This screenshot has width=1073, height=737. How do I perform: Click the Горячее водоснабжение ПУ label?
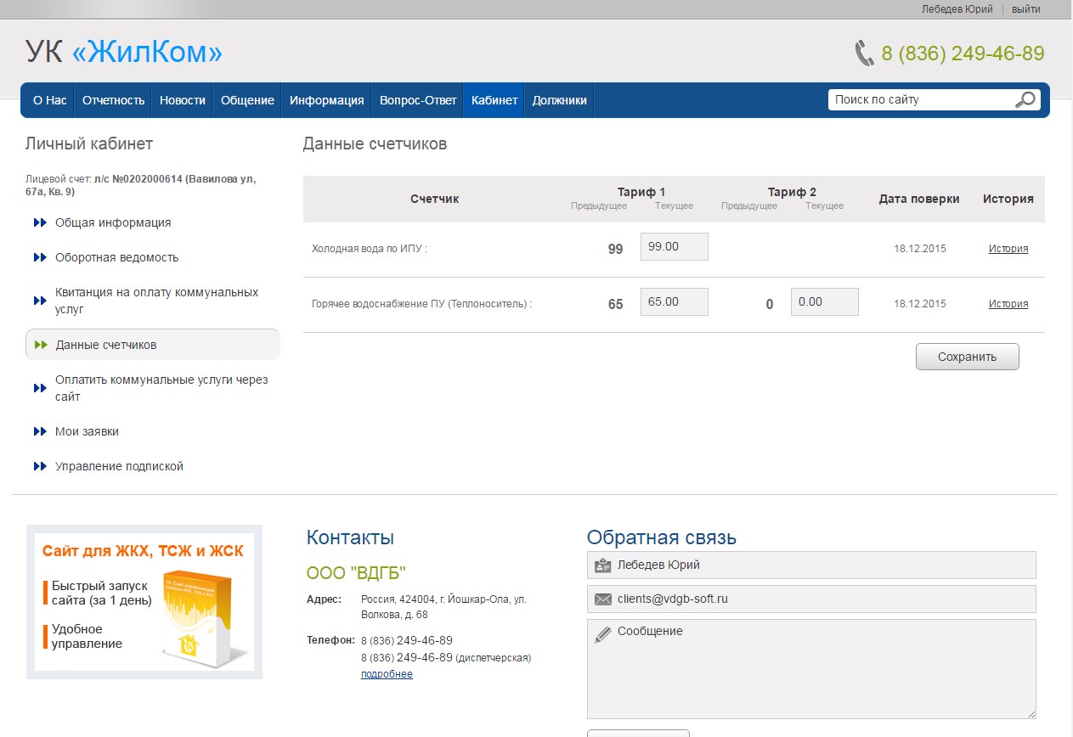[422, 304]
